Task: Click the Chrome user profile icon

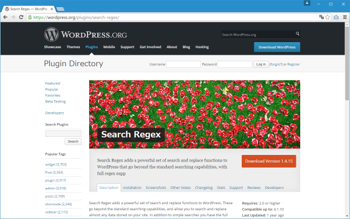Action: coord(307,3)
